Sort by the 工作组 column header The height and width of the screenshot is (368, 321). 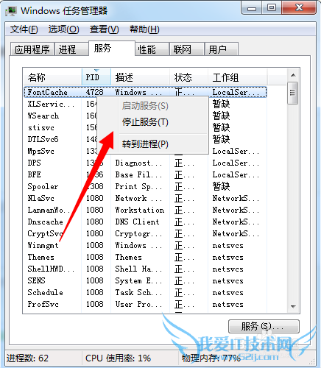(x=237, y=77)
